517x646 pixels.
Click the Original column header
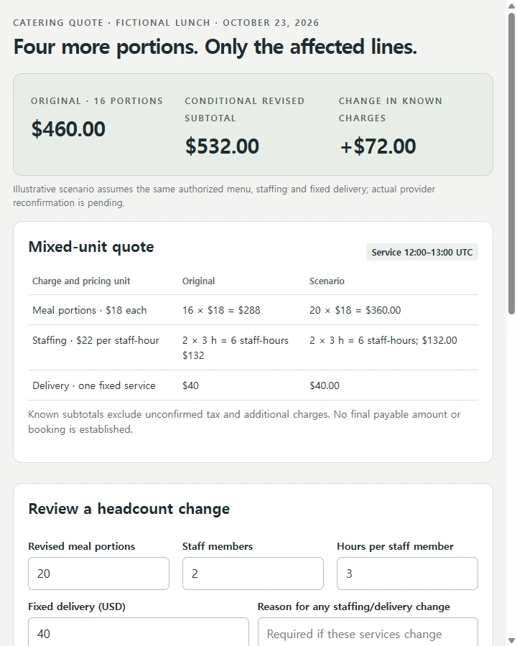click(198, 281)
